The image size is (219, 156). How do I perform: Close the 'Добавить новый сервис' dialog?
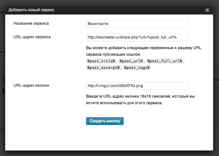click(207, 10)
